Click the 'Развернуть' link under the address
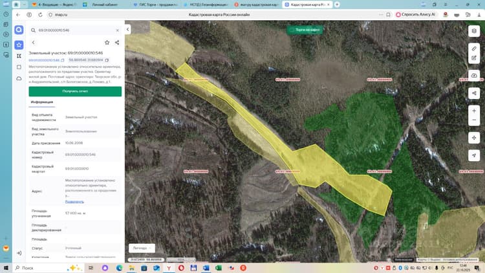The image size is (485, 273). click(x=74, y=202)
